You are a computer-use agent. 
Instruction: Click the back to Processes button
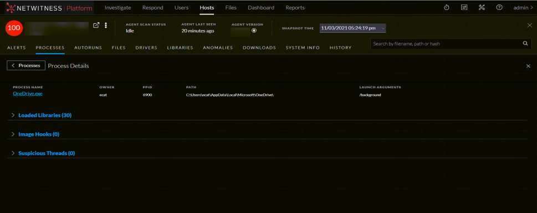coord(26,65)
